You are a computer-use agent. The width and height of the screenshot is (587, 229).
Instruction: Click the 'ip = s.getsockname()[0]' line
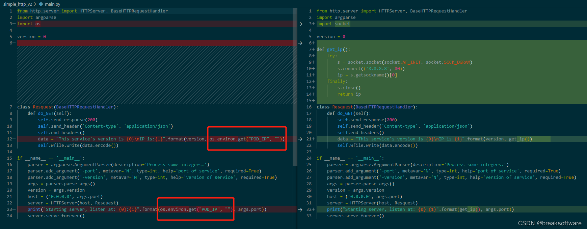pyautogui.click(x=367, y=75)
